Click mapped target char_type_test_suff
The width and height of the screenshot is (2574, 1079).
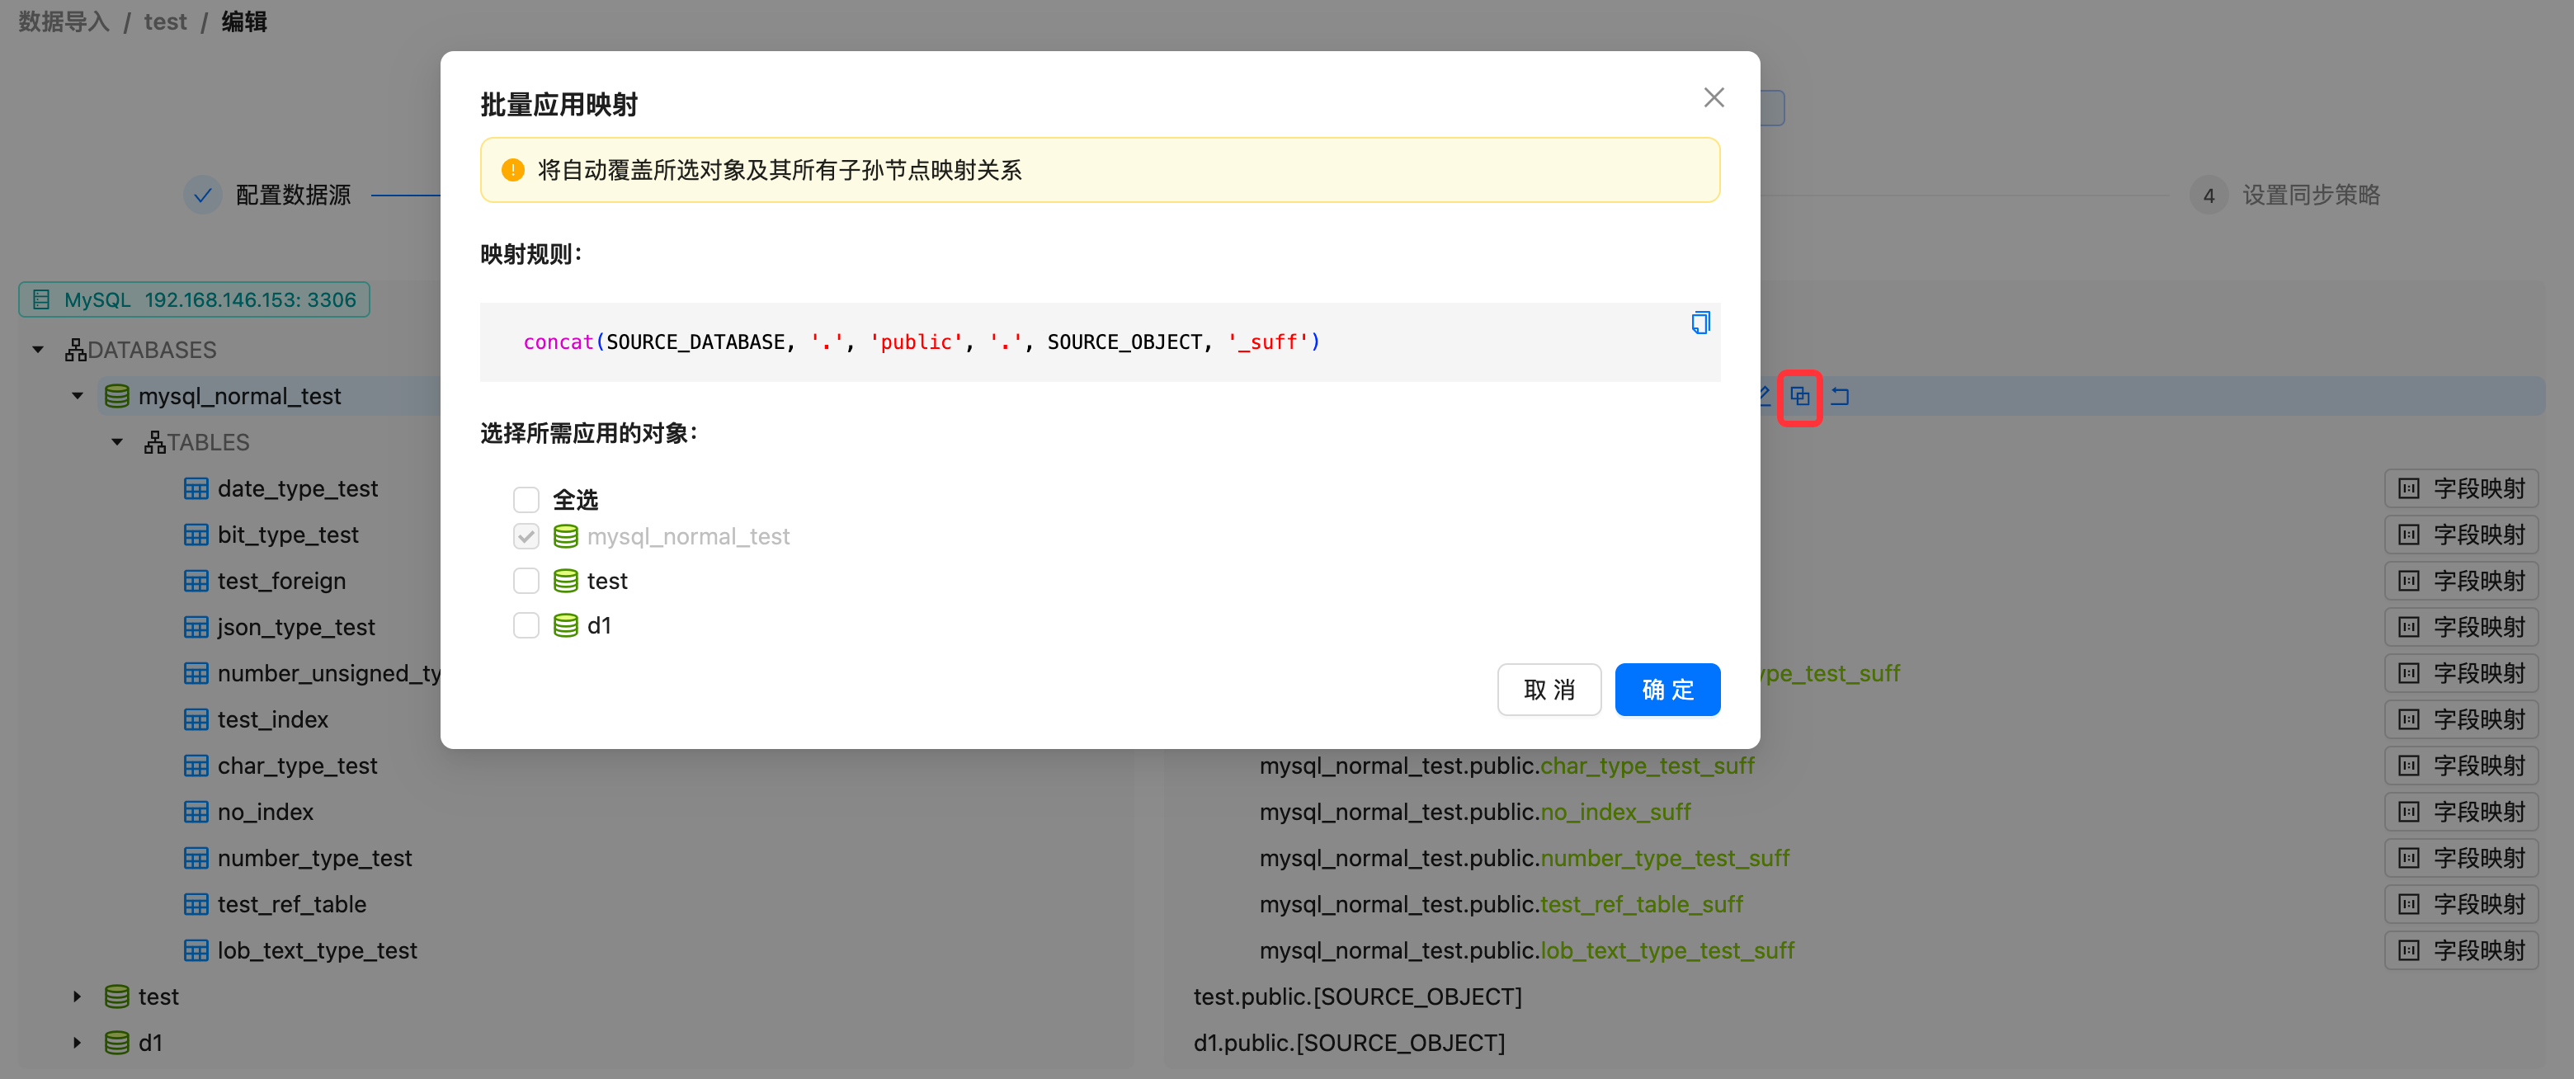[x=1647, y=766]
